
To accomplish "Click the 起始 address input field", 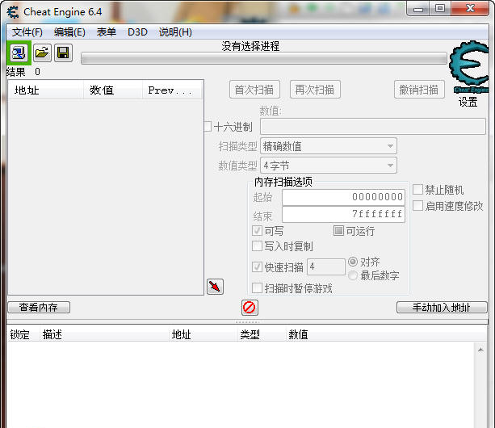I will click(x=342, y=197).
